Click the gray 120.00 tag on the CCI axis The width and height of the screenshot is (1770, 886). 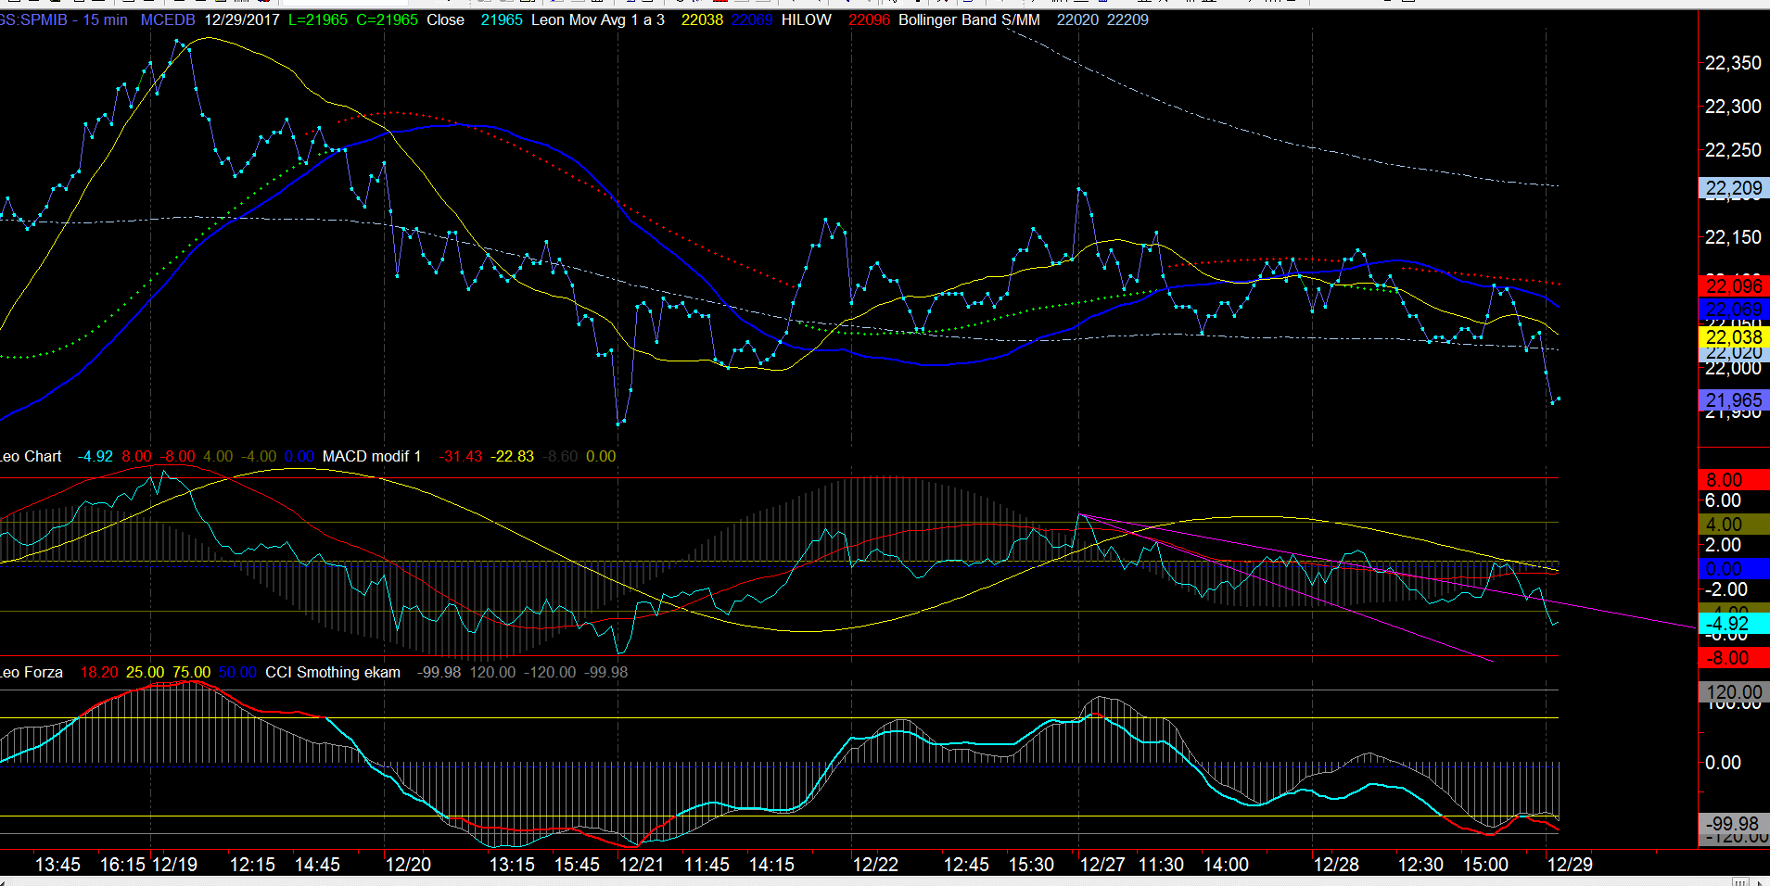point(1733,692)
